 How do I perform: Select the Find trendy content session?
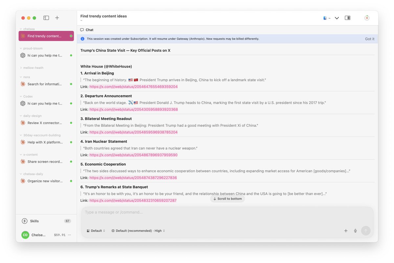coord(46,36)
